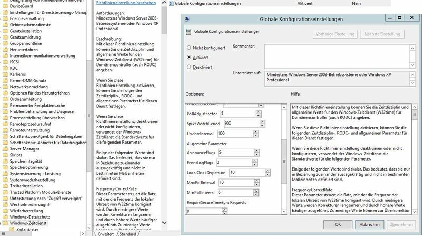422x236 pixels.
Task: Click the policy icon beside the dialog heading
Action: click(x=189, y=32)
